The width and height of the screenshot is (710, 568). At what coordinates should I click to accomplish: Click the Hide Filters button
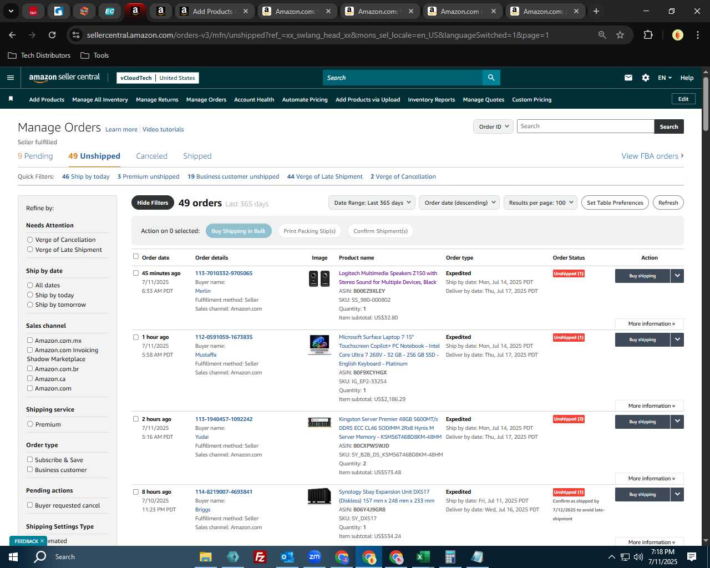(x=153, y=202)
